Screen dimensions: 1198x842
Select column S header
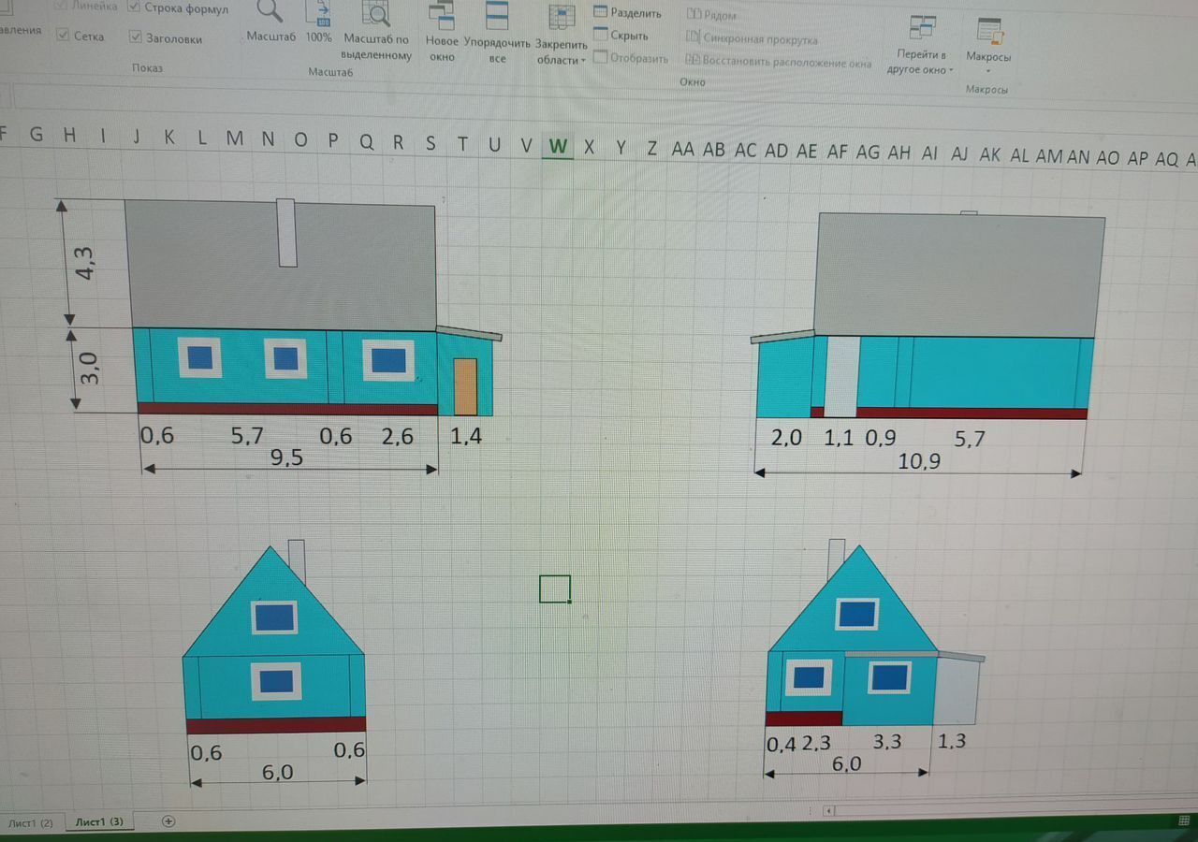point(431,143)
